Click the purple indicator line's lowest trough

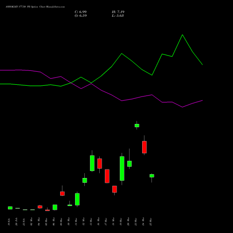click(182, 107)
